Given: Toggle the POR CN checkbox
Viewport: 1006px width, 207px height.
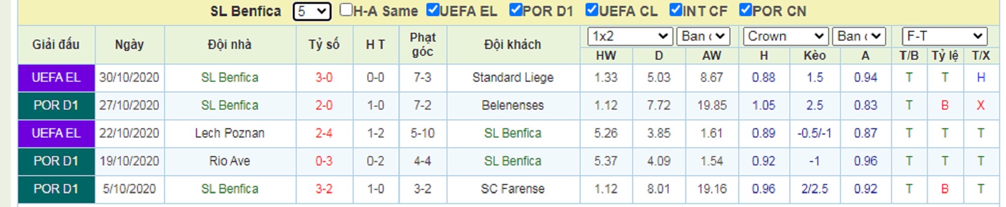Looking at the screenshot, I should [746, 10].
